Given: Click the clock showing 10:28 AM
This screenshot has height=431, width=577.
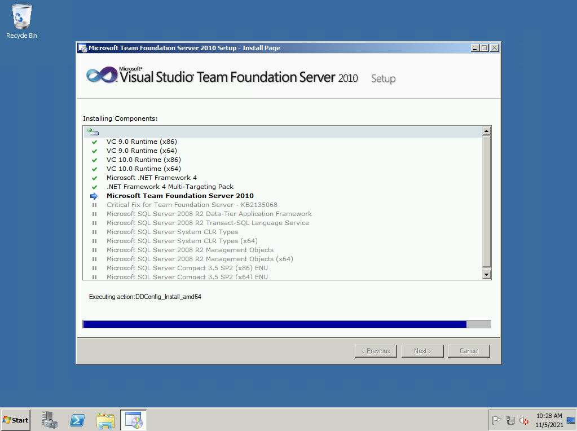Looking at the screenshot, I should click(x=548, y=420).
